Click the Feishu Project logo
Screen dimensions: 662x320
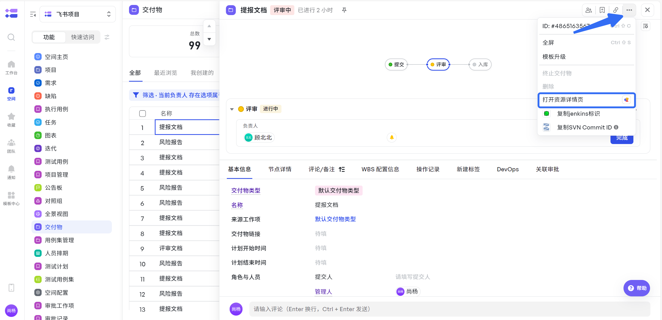(x=11, y=13)
